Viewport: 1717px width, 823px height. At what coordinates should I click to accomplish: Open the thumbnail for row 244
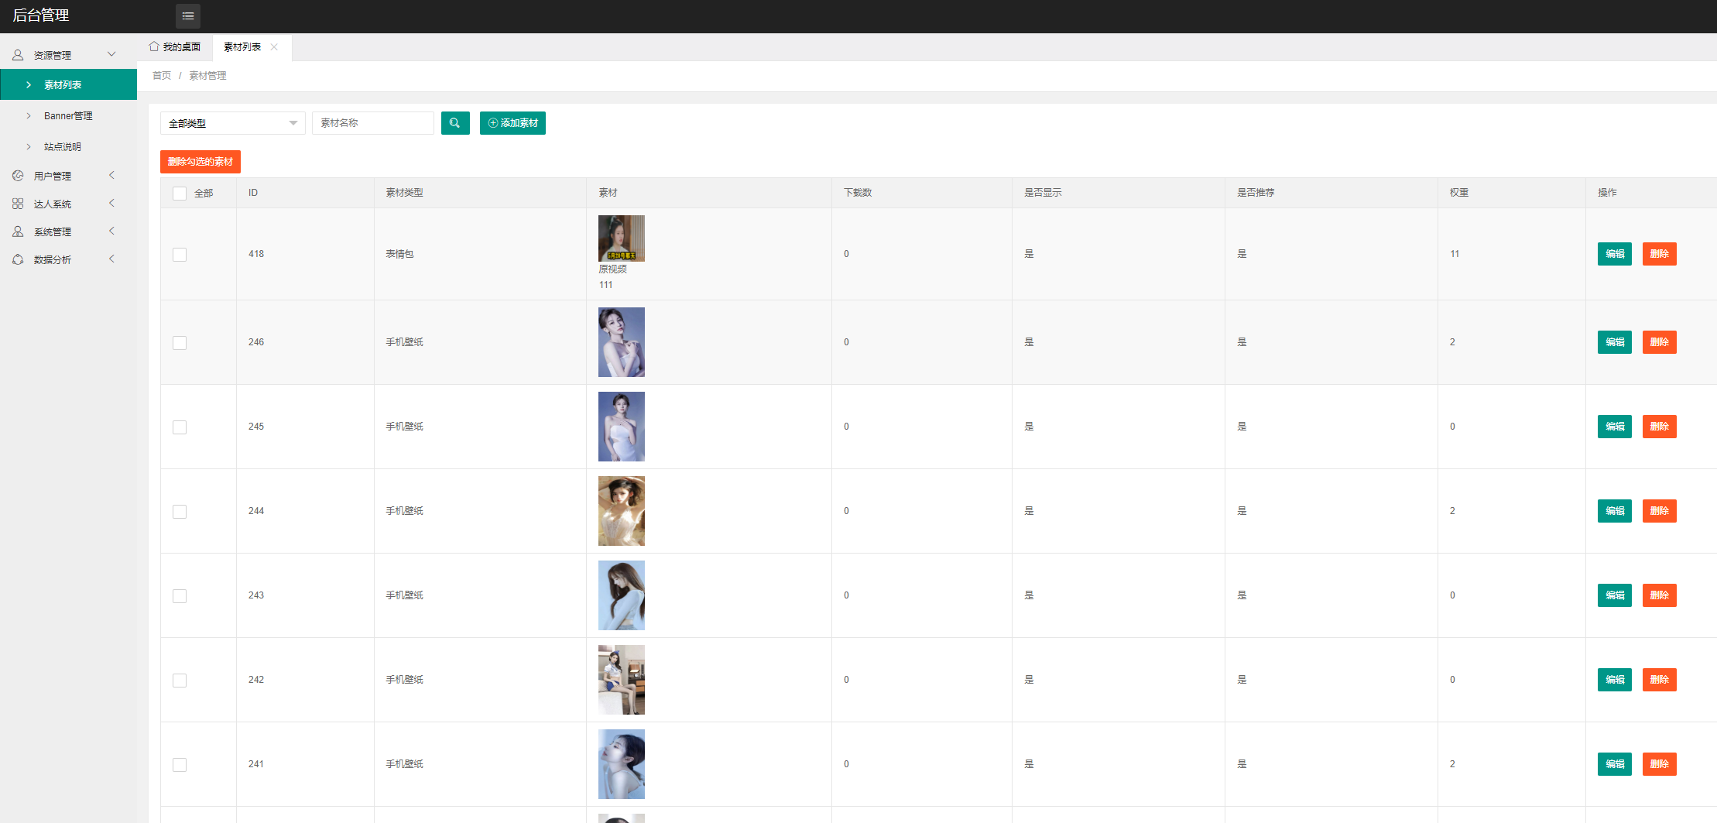[622, 511]
